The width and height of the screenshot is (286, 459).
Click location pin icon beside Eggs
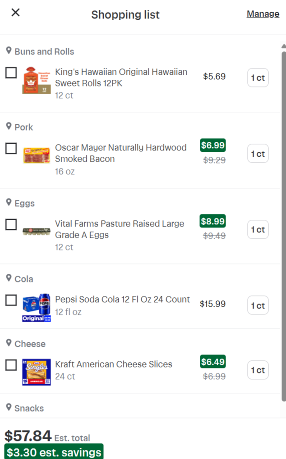(x=9, y=202)
